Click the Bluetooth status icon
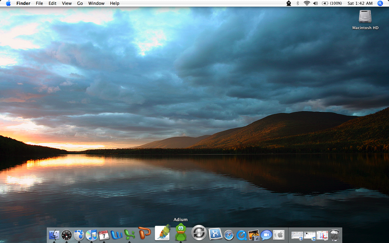Screen dimensions: 389x243 [x=298, y=3]
